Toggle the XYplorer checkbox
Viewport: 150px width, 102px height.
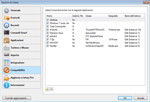point(47,30)
